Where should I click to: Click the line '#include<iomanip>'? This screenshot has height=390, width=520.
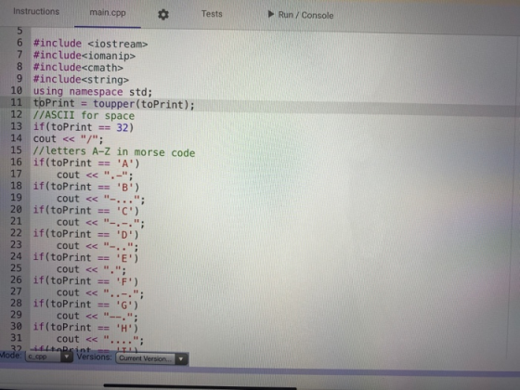[x=84, y=56]
